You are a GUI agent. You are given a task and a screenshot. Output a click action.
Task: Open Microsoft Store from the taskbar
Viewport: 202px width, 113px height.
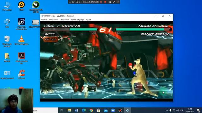click(x=98, y=110)
